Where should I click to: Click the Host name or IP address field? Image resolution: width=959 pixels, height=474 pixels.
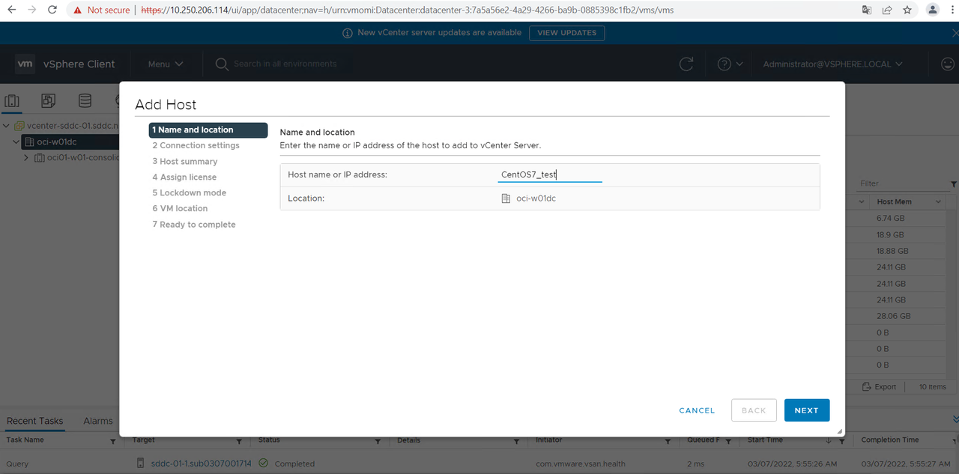[550, 175]
